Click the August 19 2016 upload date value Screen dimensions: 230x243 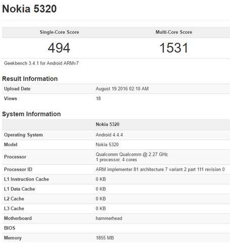tap(122, 89)
